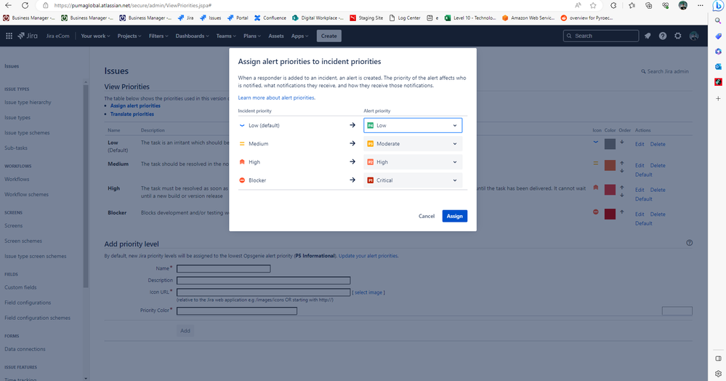Click the Blocker priority color swatch
This screenshot has width=726, height=381.
(x=610, y=214)
